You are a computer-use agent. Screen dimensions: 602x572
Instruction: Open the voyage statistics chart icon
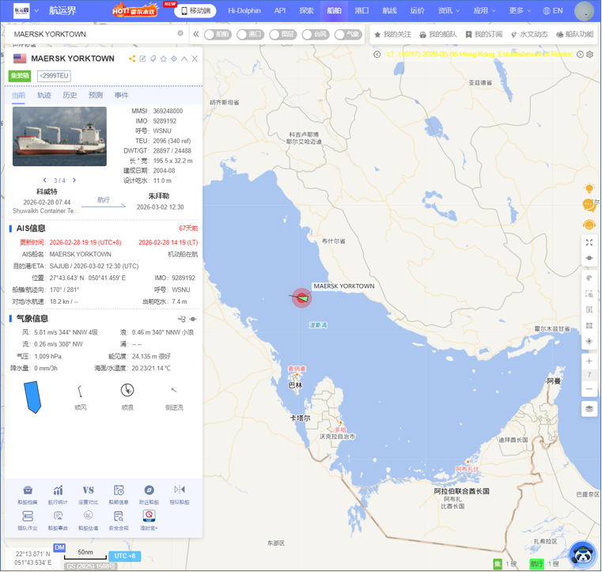(x=58, y=491)
